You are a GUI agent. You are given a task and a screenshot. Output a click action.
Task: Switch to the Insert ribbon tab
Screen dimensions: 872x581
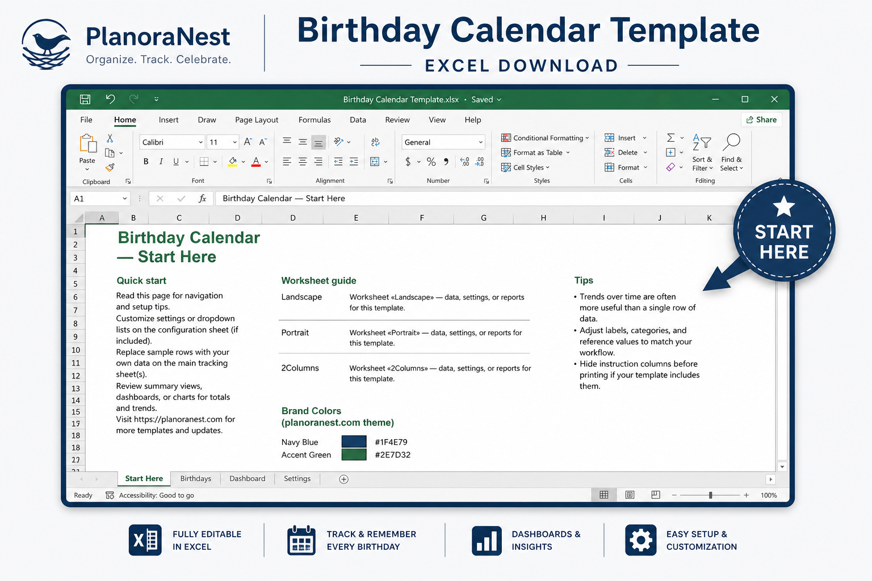169,120
